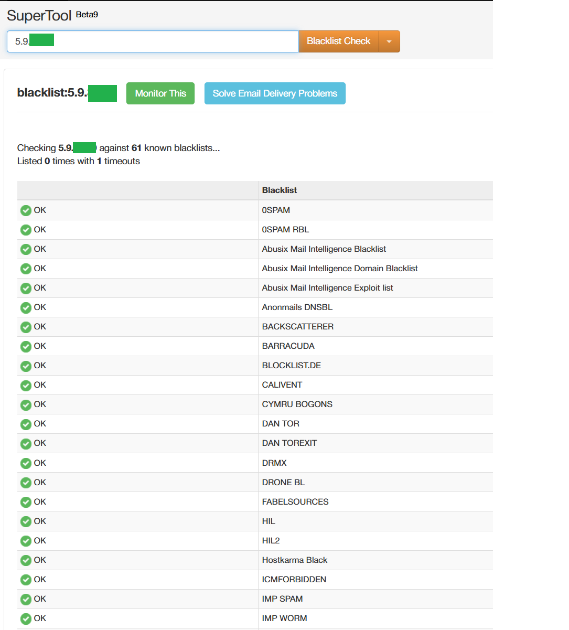Click the green check icon beside 0SPAM
This screenshot has width=569, height=630.
(x=26, y=210)
